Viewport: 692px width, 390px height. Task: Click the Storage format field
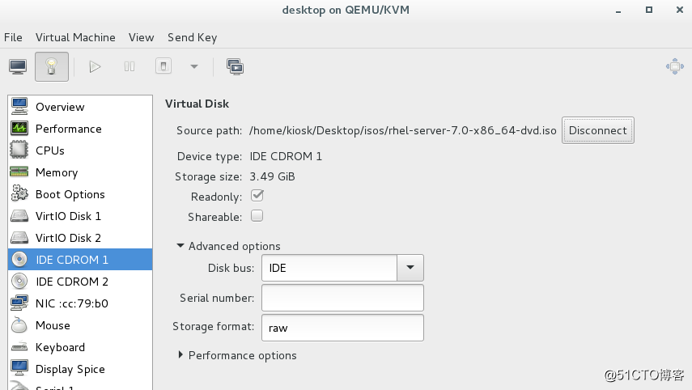pos(342,328)
